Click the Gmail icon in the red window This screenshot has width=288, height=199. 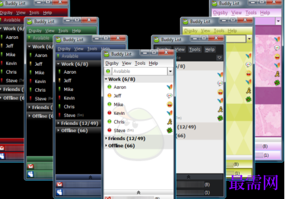2,148
